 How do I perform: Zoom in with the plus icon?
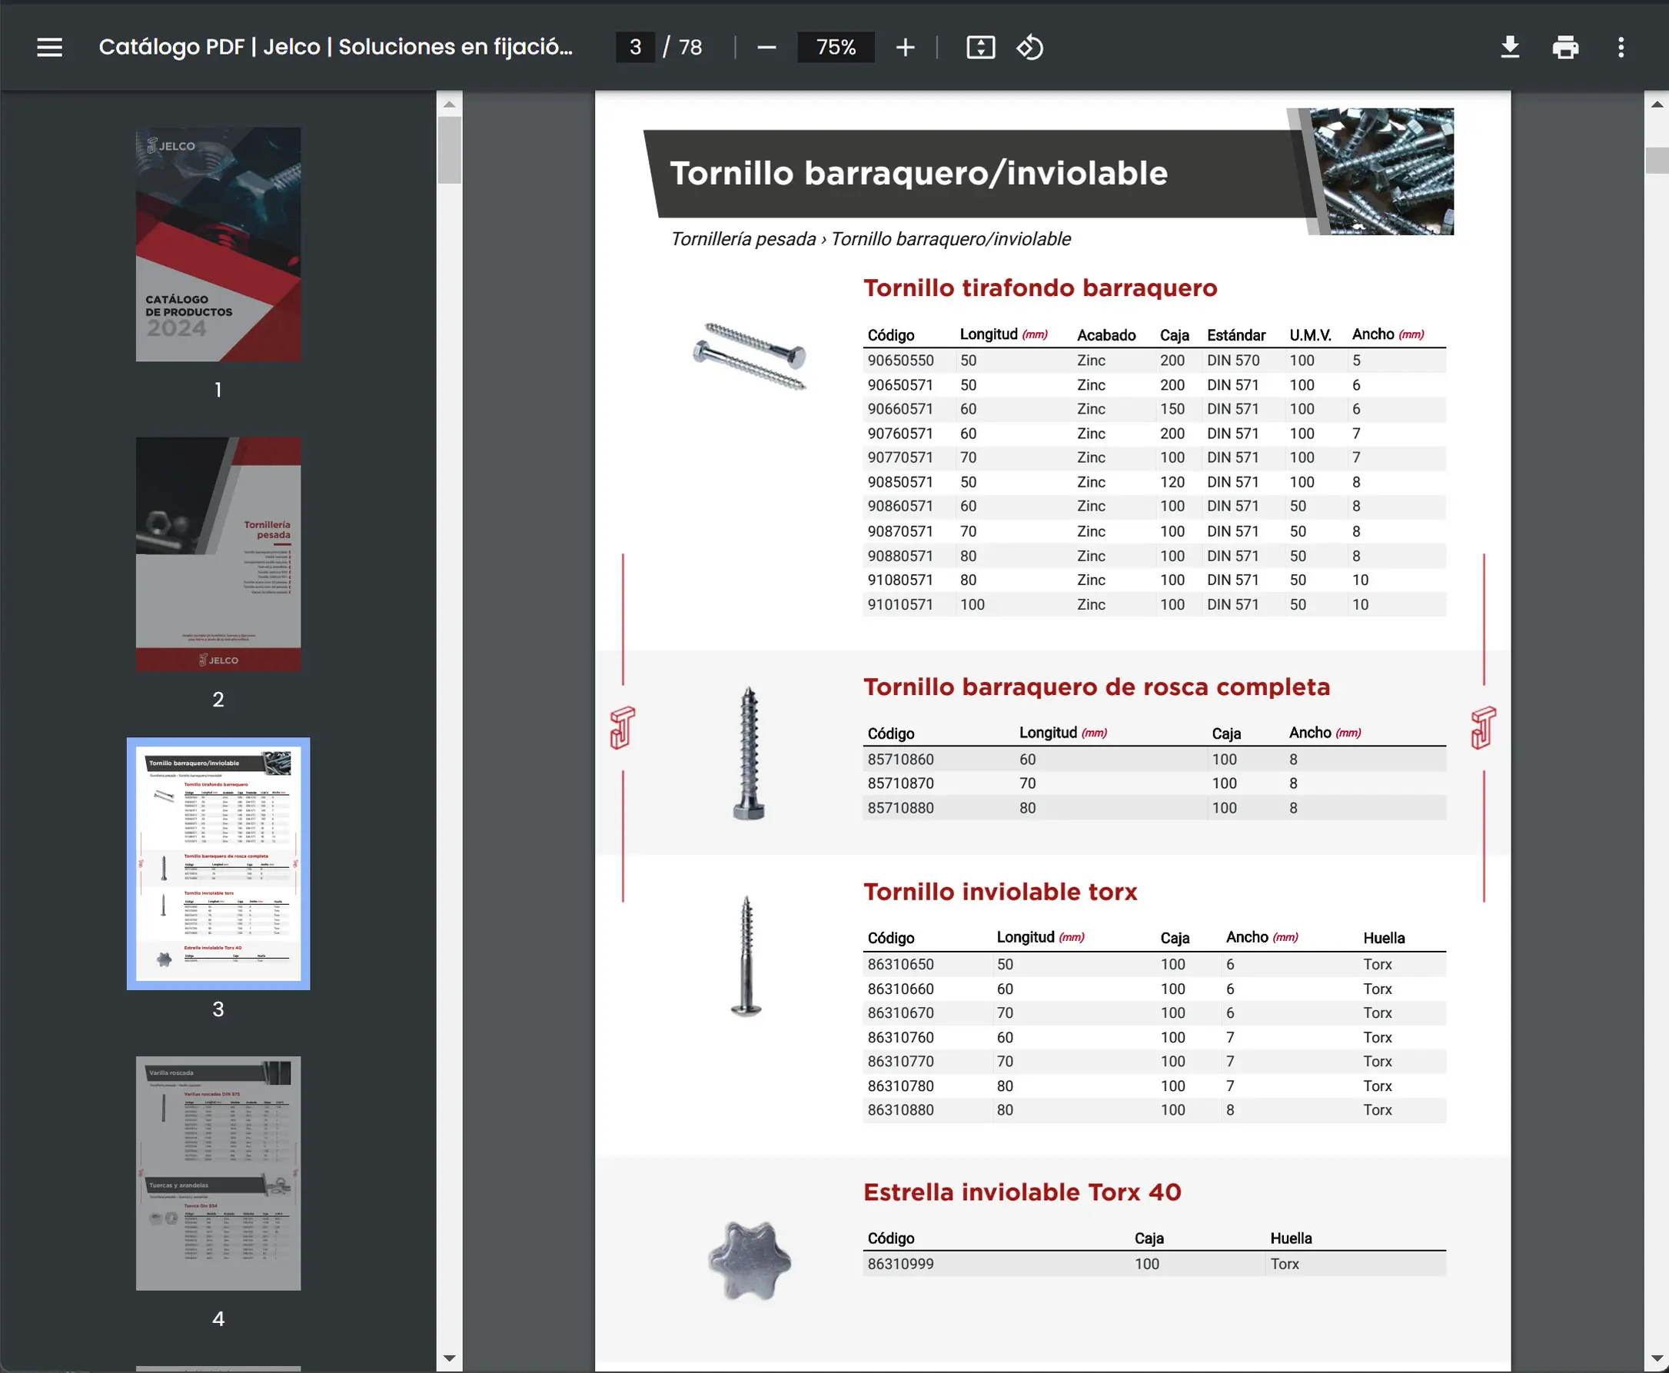coord(905,48)
